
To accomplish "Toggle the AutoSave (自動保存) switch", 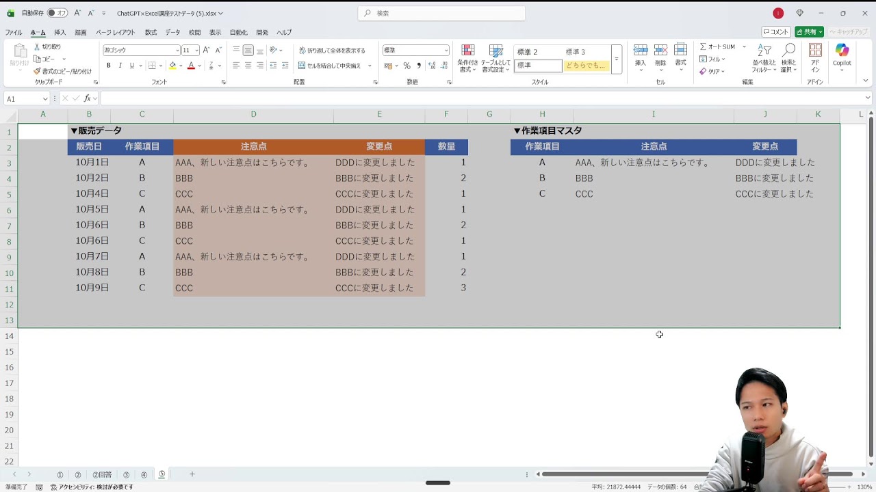I will [57, 13].
